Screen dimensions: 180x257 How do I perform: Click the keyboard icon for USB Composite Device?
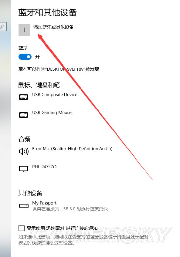pos(24,97)
